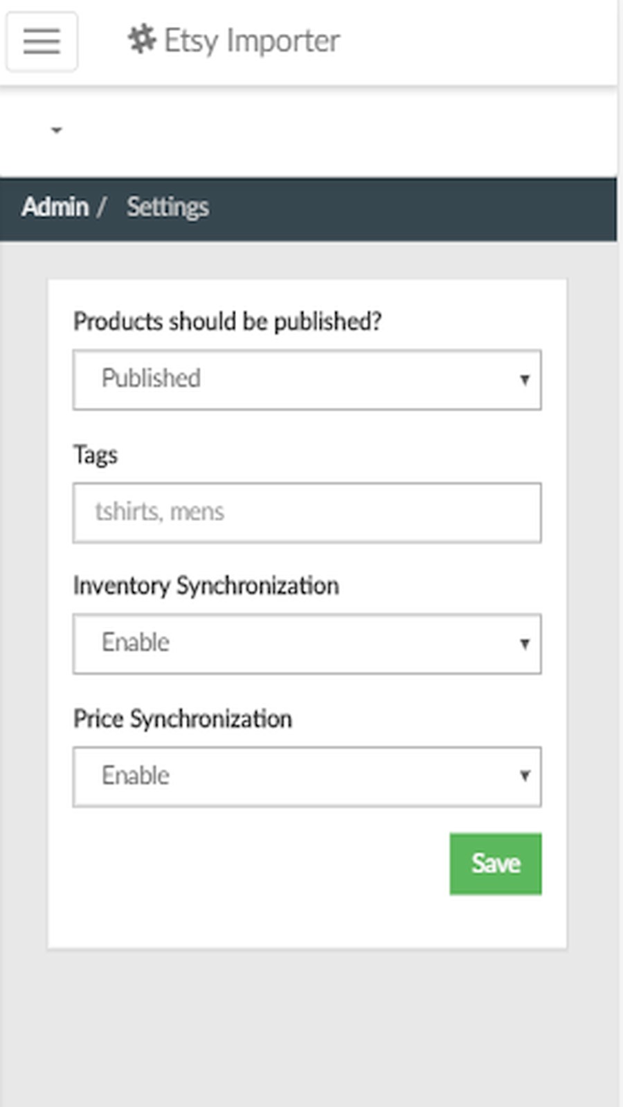Click the Etsy Importer app title
Screen dimensions: 623x1107
pos(251,39)
